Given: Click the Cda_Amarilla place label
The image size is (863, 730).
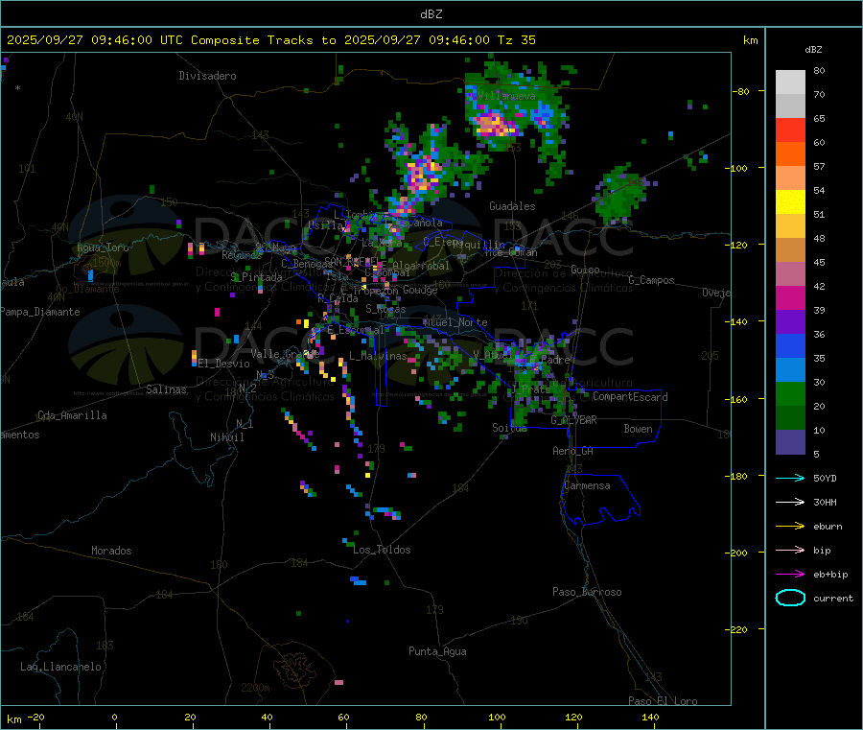Looking at the screenshot, I should (x=72, y=415).
